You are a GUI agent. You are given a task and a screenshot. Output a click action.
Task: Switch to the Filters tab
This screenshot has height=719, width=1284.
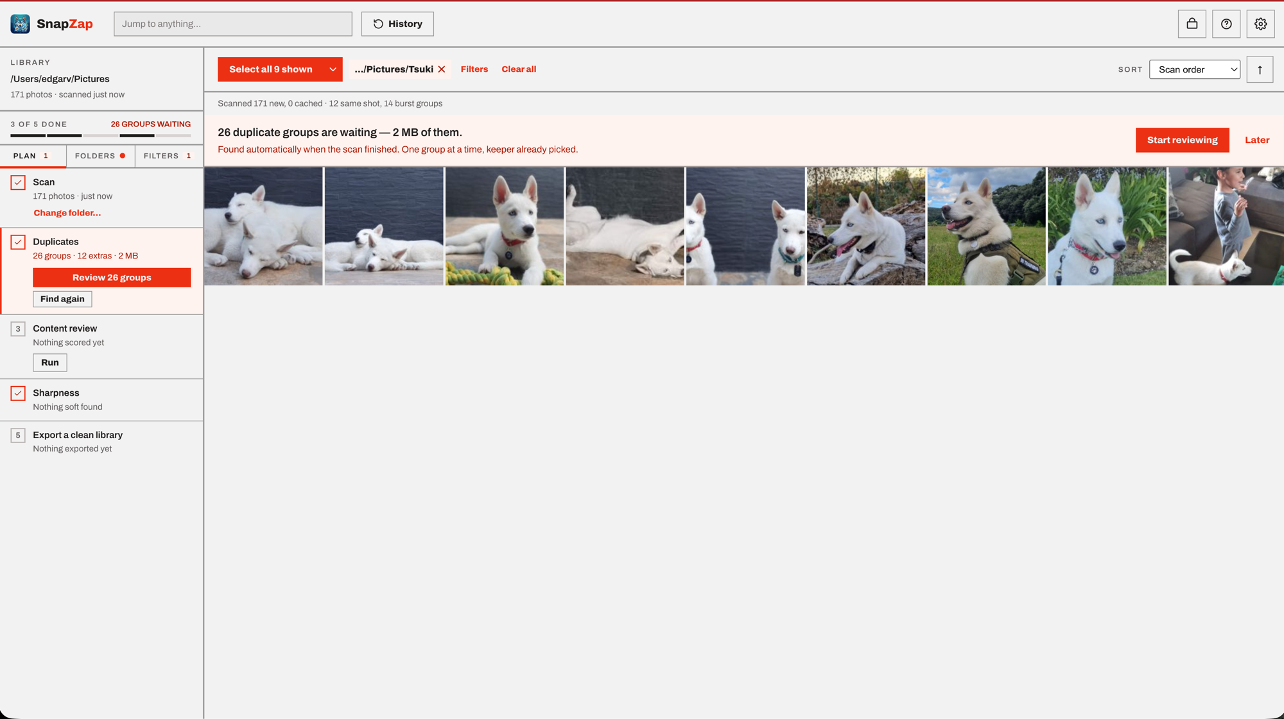[x=169, y=156]
